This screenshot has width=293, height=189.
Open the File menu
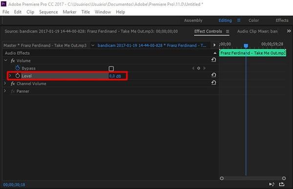(6, 12)
